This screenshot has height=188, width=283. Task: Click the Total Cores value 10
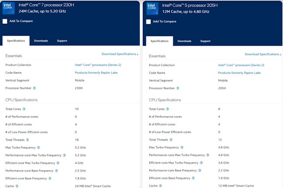coord(77,109)
